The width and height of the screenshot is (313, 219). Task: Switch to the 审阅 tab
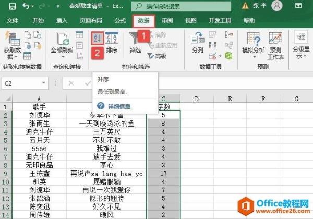tap(167, 20)
